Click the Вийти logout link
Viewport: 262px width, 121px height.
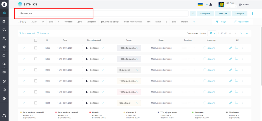click(x=244, y=5)
